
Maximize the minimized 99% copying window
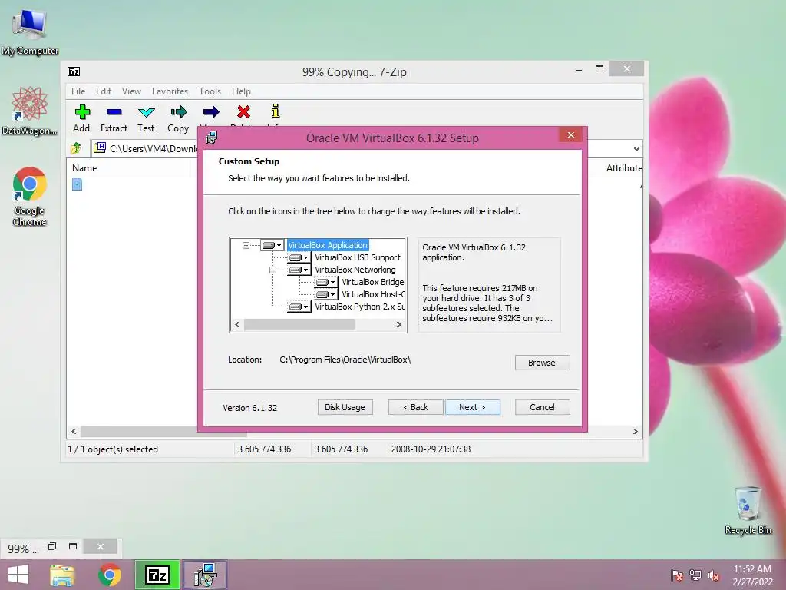[x=73, y=546]
